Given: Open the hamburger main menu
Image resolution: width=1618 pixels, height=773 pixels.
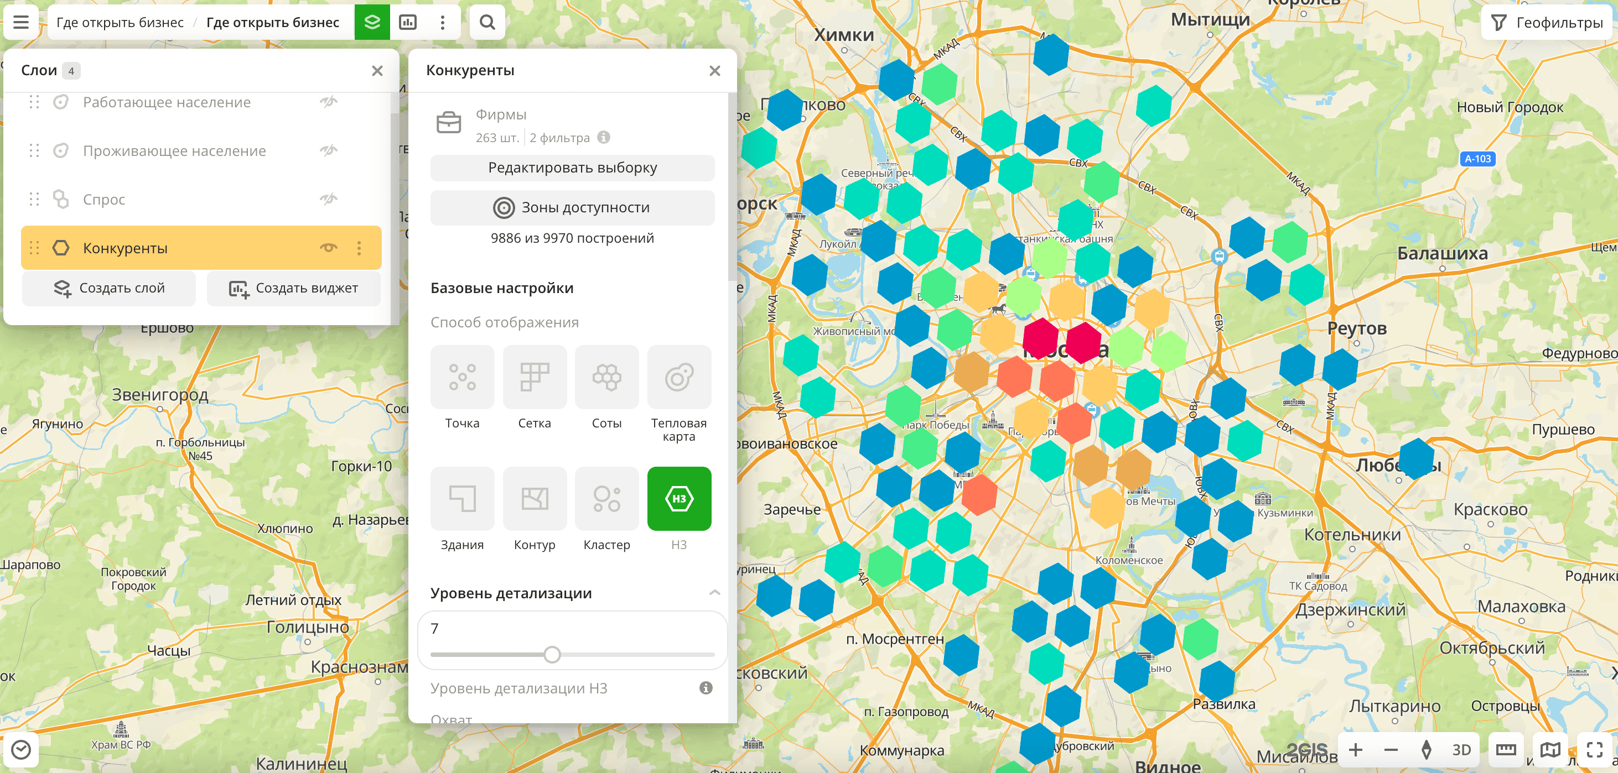Looking at the screenshot, I should (20, 23).
